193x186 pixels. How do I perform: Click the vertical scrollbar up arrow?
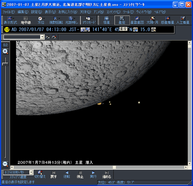[190, 43]
